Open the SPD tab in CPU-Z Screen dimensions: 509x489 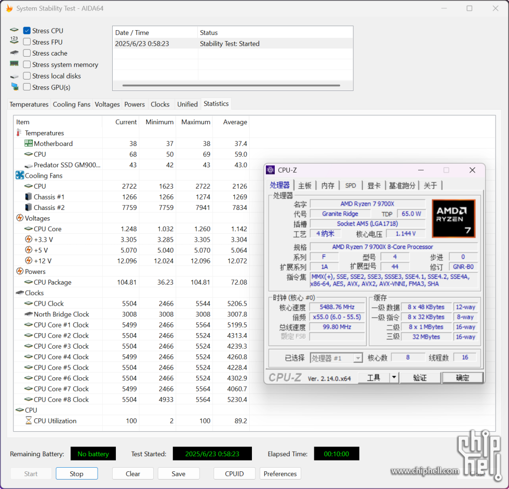pos(351,186)
